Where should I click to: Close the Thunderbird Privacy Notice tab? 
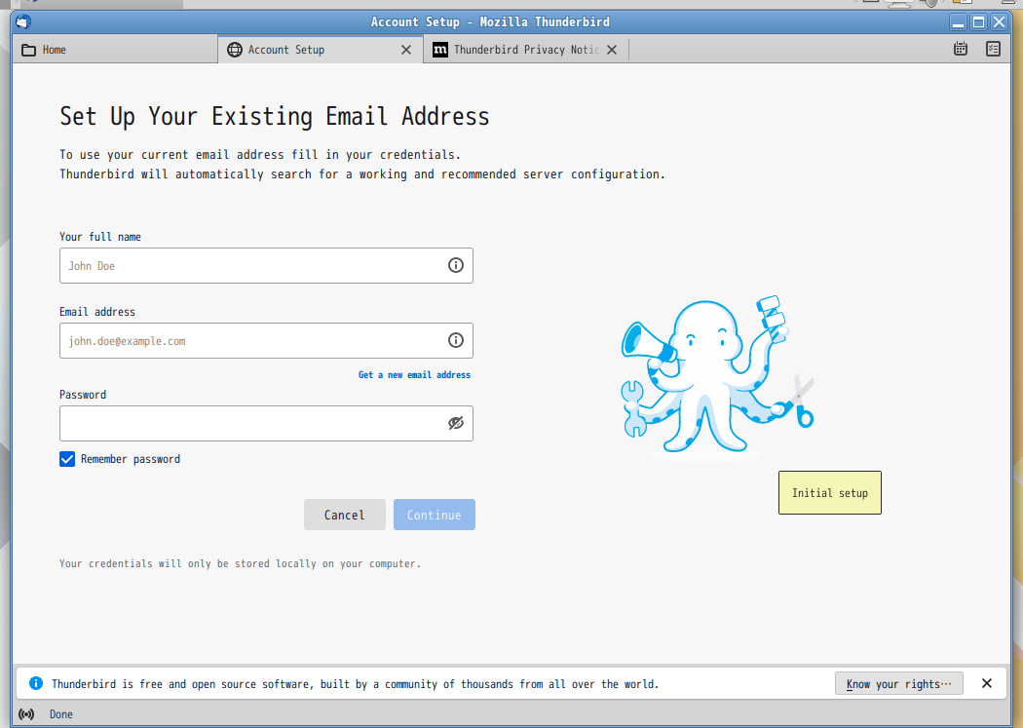(x=611, y=50)
